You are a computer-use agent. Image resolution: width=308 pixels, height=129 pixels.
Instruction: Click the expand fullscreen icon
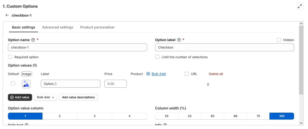[x=300, y=6]
